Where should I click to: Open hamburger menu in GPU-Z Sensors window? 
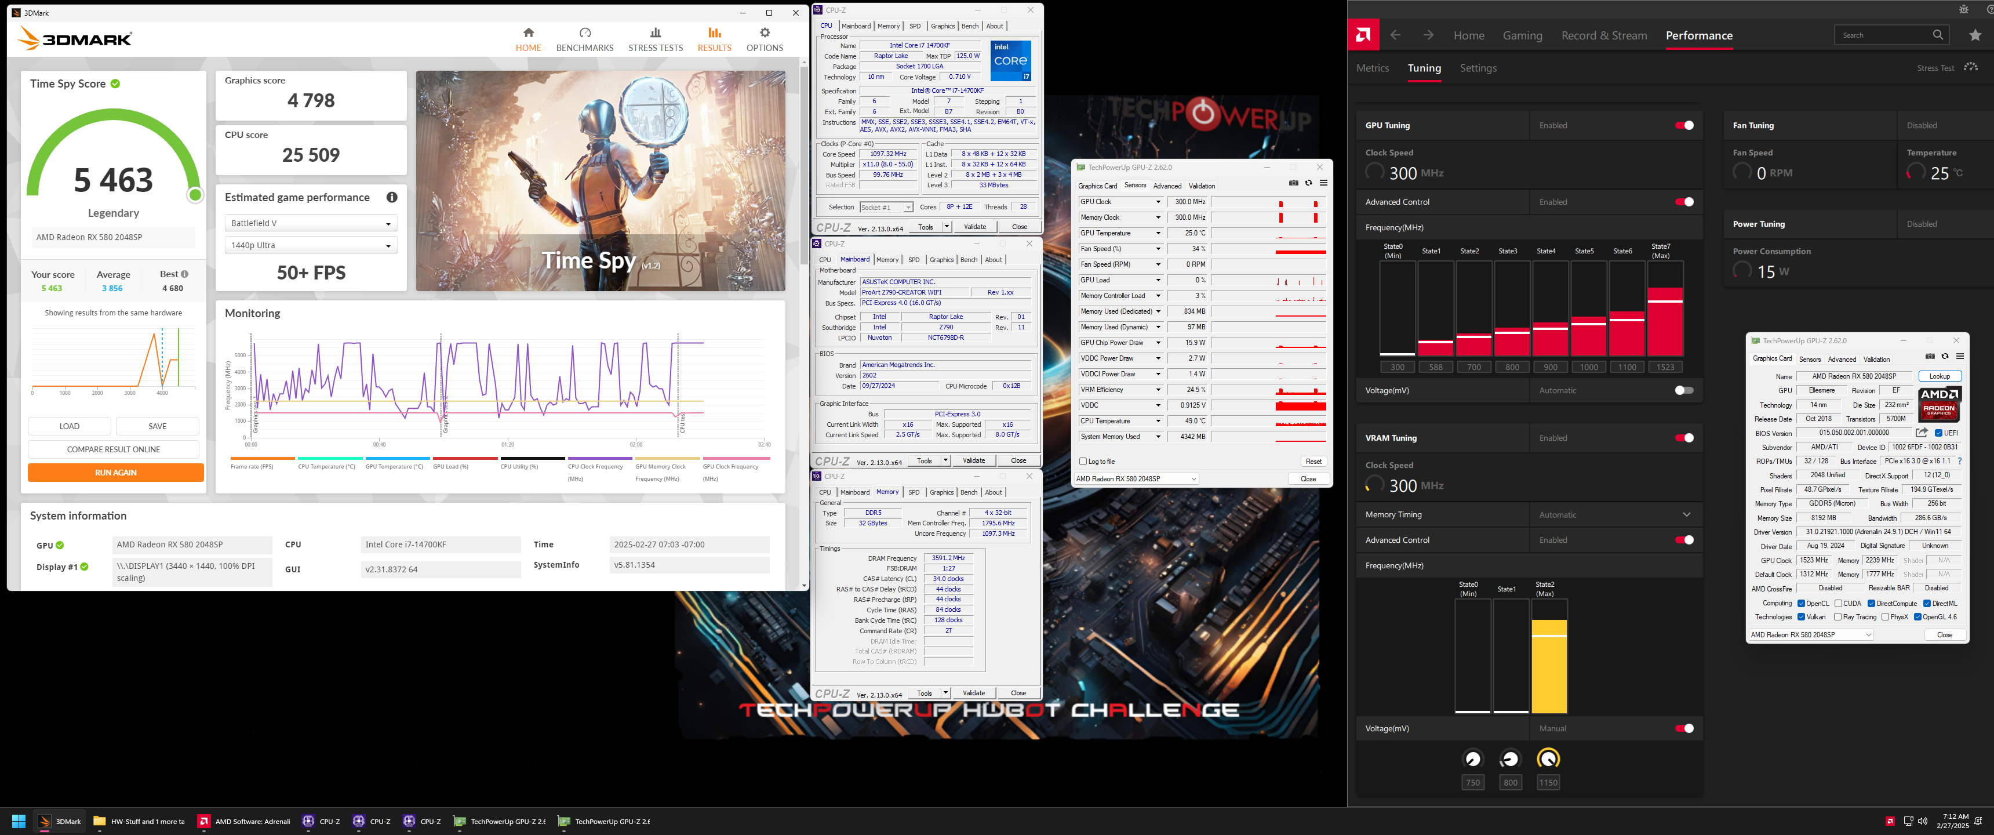pos(1324,183)
